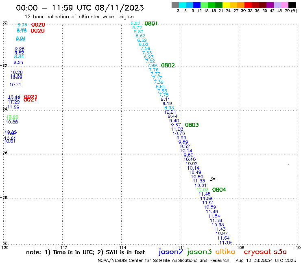Click the purple swatch in the color legend
The width and height of the screenshot is (301, 264).
click(x=270, y=5)
